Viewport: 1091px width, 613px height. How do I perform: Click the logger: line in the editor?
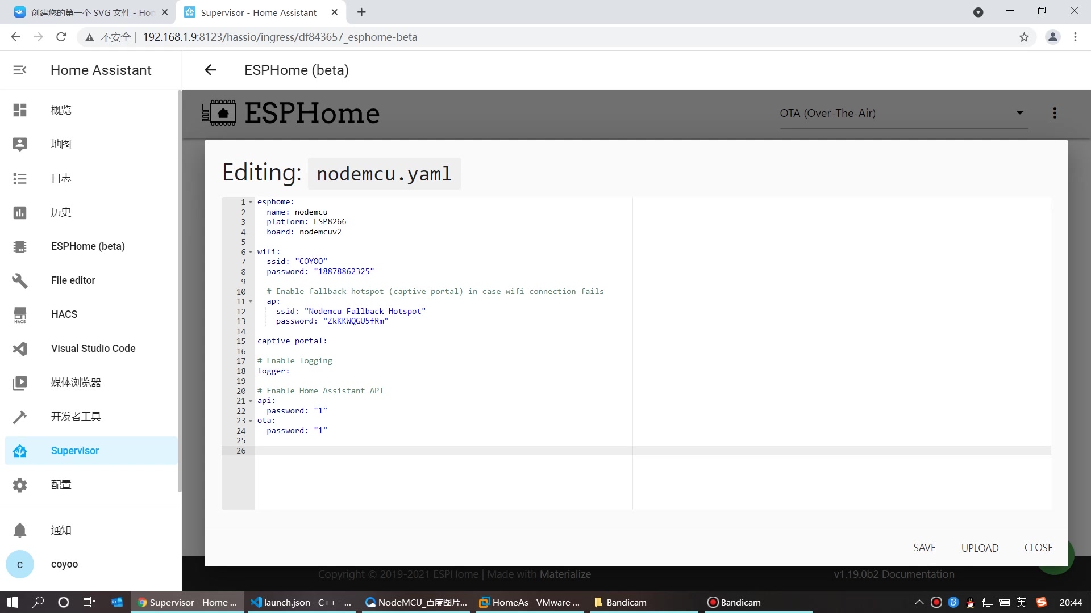[x=273, y=371]
